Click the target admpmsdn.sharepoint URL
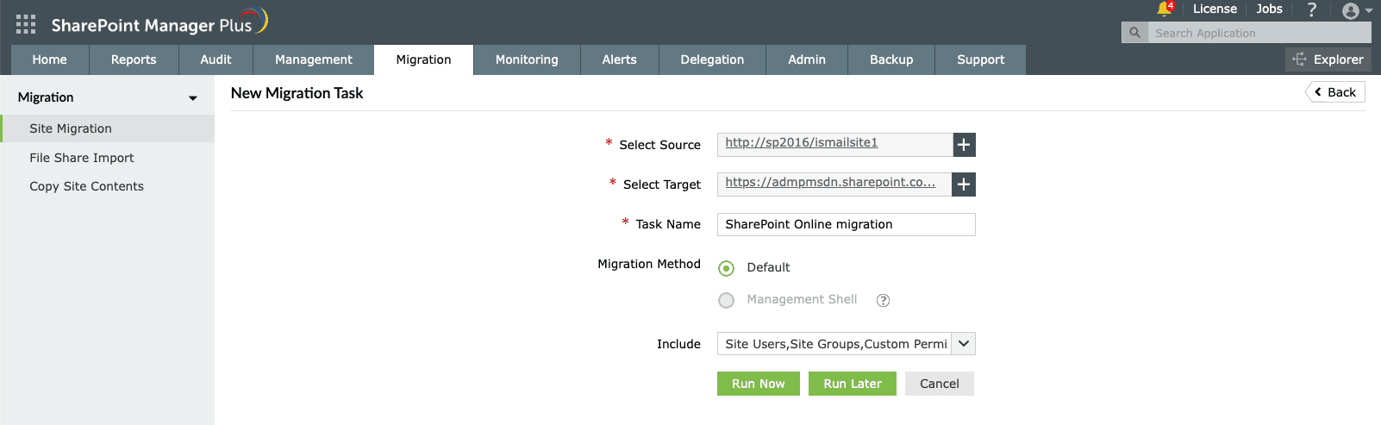 pos(830,183)
